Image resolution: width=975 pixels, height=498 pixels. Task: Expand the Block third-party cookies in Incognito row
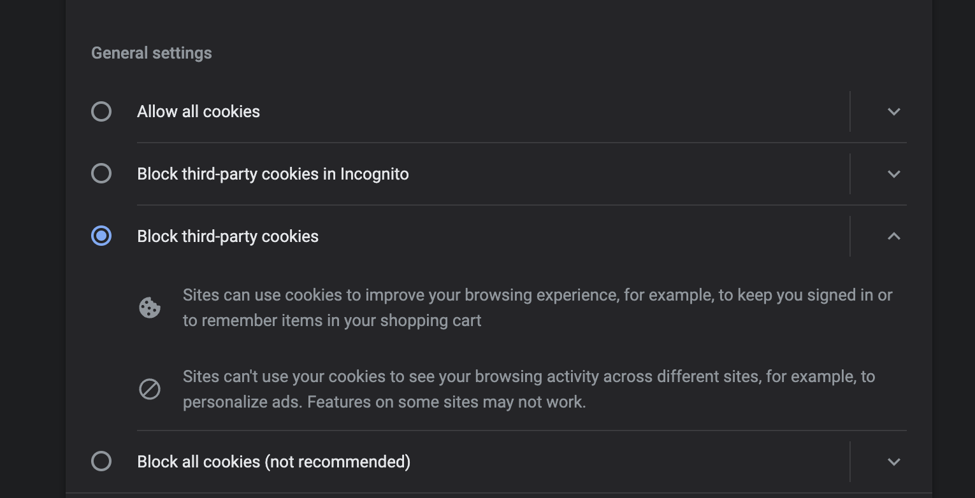(894, 173)
